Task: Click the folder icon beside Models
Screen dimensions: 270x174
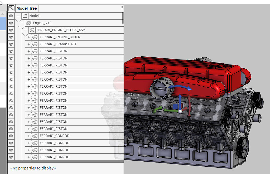Action: point(25,16)
